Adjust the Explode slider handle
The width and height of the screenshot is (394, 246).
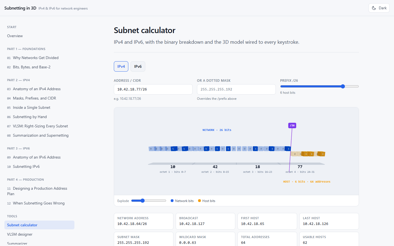[143, 201]
